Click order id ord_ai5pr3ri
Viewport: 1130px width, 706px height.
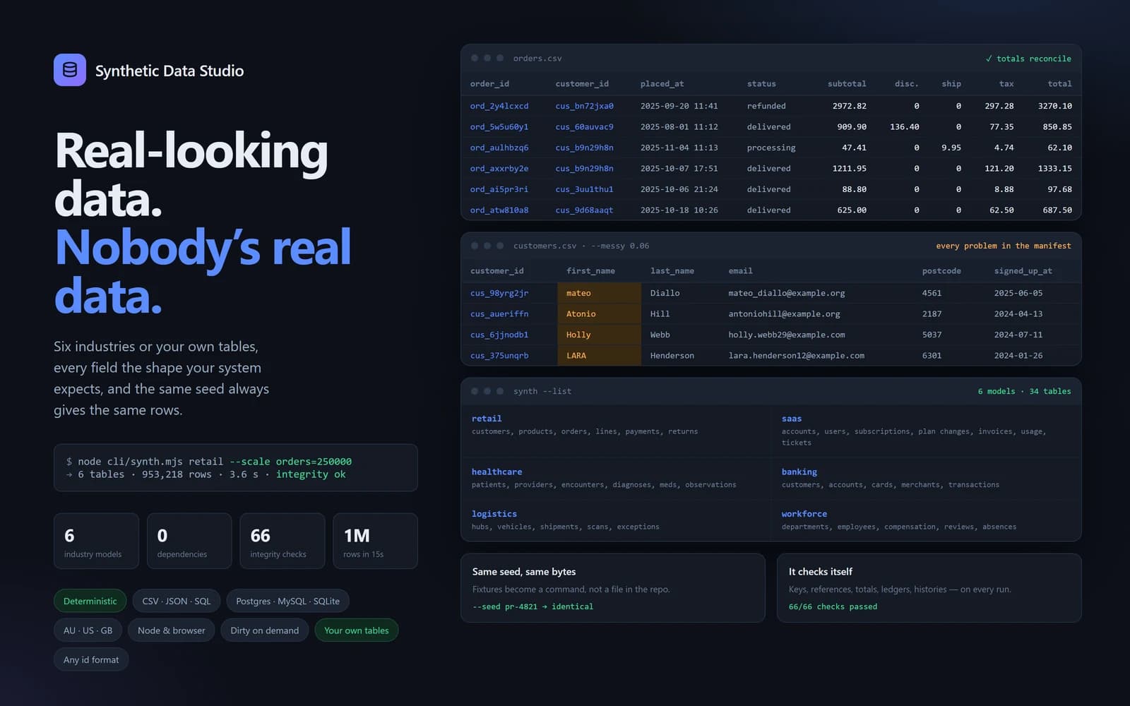[x=499, y=189]
